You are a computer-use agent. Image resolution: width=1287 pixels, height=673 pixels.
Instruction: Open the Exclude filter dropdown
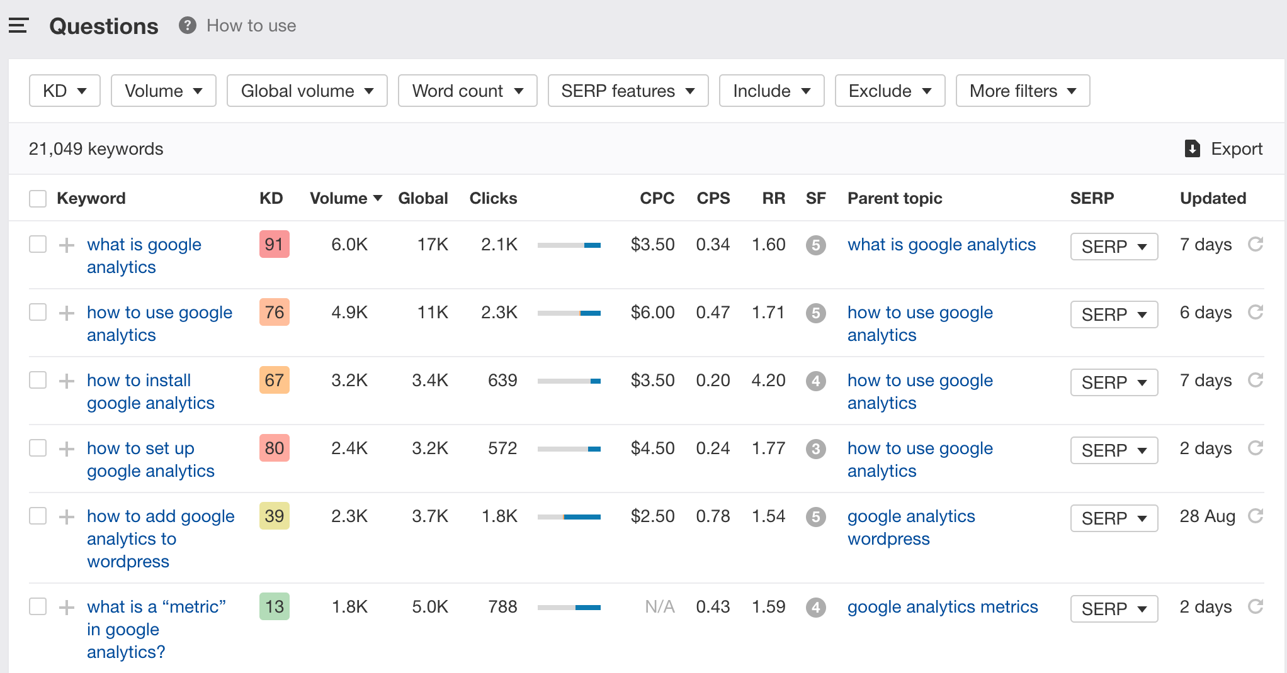[890, 91]
